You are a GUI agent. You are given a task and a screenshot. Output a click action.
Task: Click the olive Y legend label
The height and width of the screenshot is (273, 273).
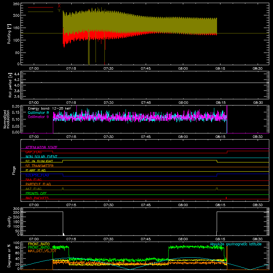[59, 11]
